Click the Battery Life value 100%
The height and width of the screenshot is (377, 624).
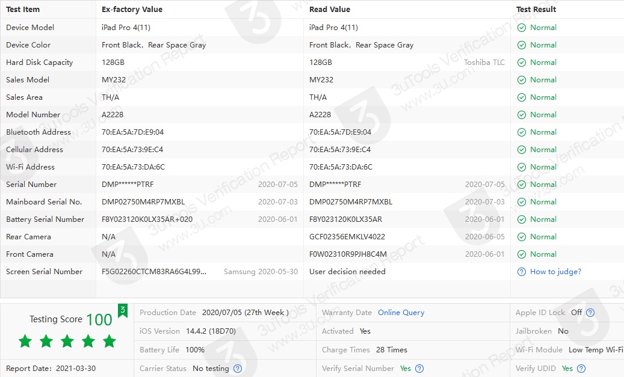[x=195, y=350]
